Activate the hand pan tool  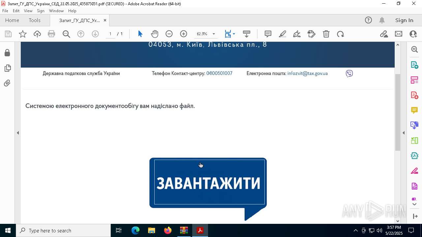[155, 34]
